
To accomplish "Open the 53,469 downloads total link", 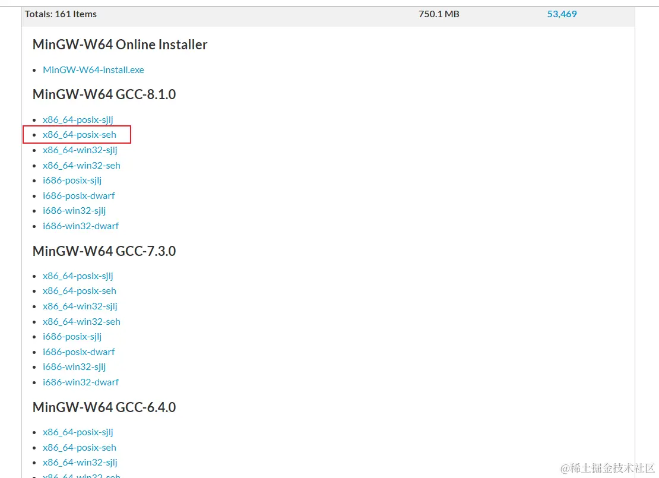I will pos(562,14).
